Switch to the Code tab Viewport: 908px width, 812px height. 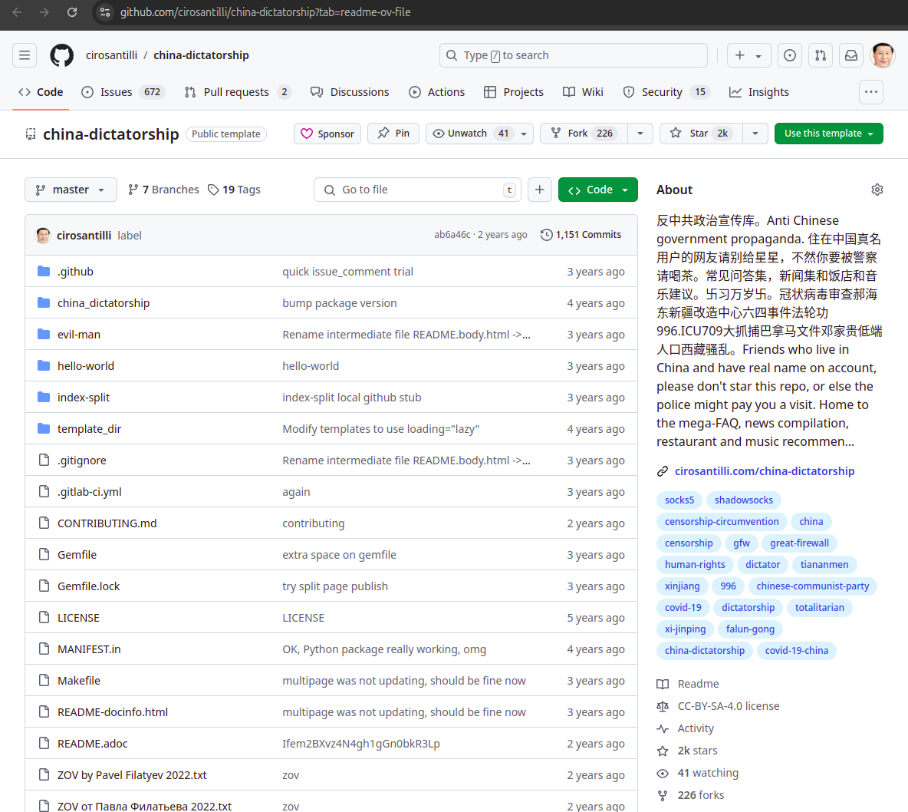coord(41,91)
